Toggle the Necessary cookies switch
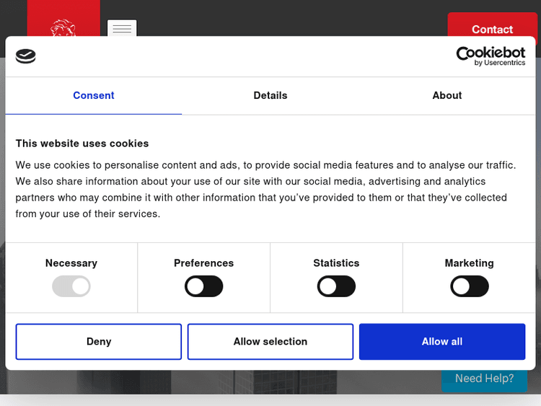 [x=71, y=286]
